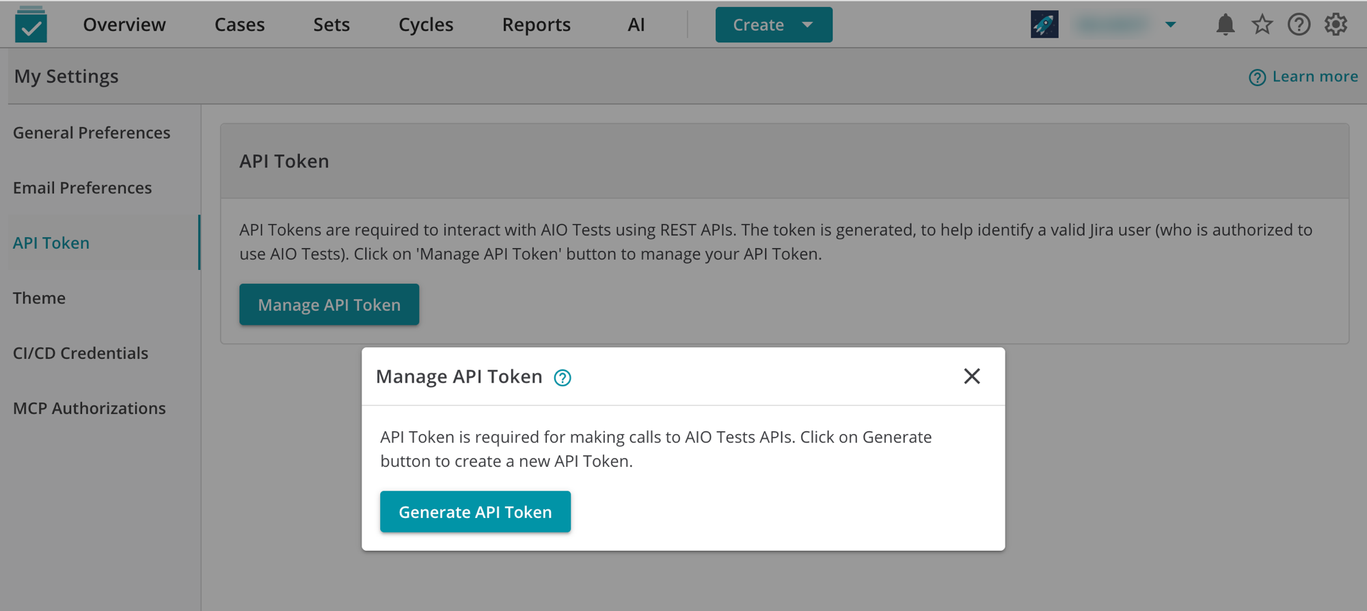This screenshot has width=1367, height=611.
Task: Click the rocket project avatar
Action: (x=1044, y=25)
